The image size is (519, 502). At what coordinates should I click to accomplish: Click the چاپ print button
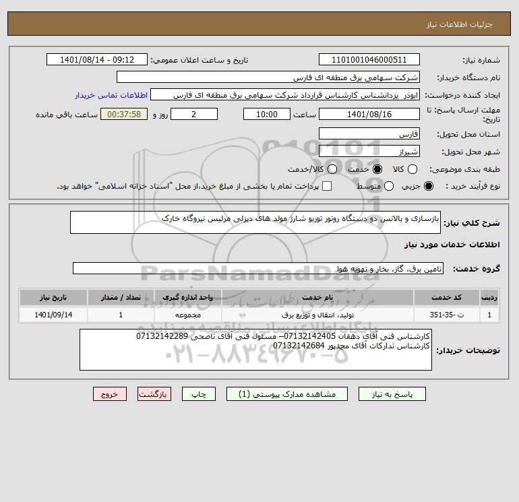(x=199, y=394)
